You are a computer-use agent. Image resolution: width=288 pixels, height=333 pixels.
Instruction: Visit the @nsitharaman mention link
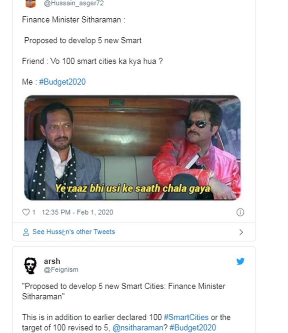pos(138,328)
